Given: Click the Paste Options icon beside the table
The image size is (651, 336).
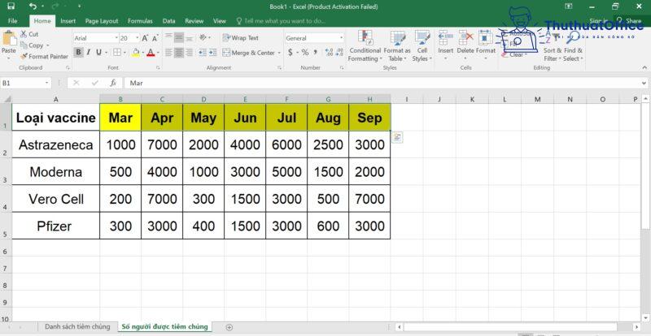Looking at the screenshot, I should pos(397,138).
